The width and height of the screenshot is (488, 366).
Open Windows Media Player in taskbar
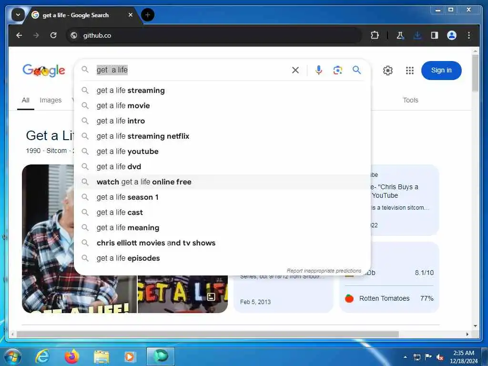coord(130,356)
